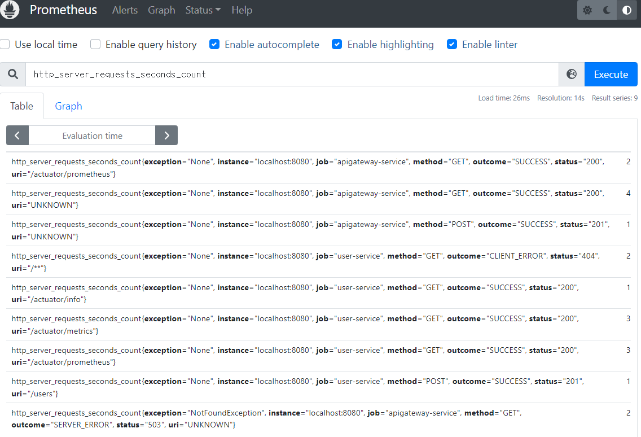Viewport: 641px width, 437px height.
Task: Select the apigateway GET /actuator/prometheus series row
Action: [318, 168]
